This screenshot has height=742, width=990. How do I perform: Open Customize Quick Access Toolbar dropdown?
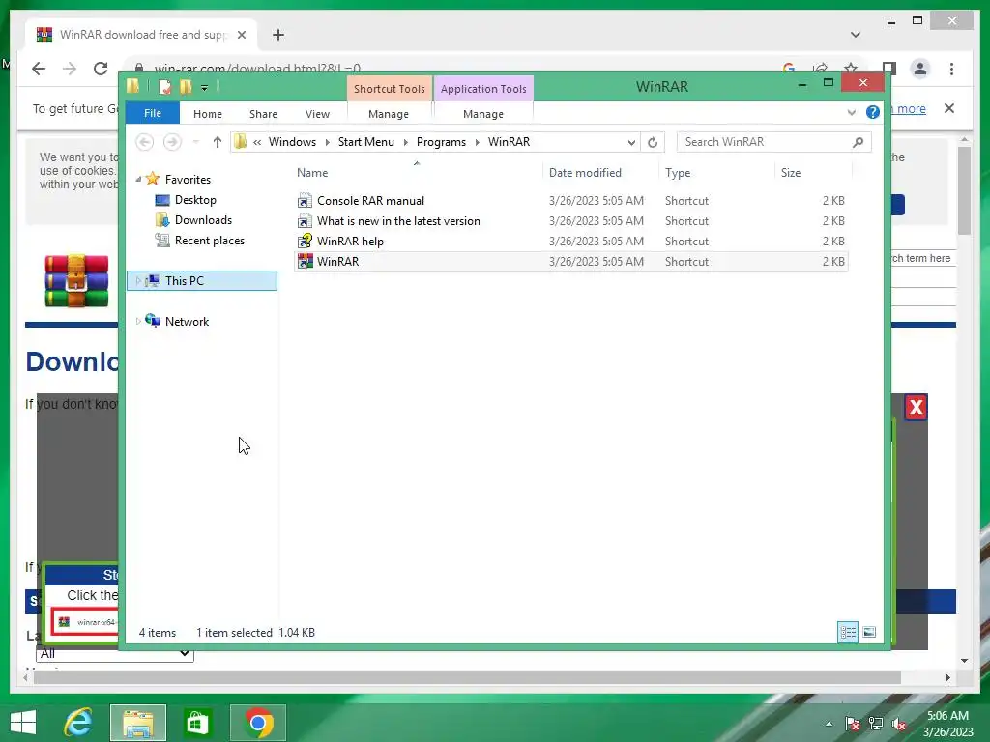pyautogui.click(x=205, y=88)
